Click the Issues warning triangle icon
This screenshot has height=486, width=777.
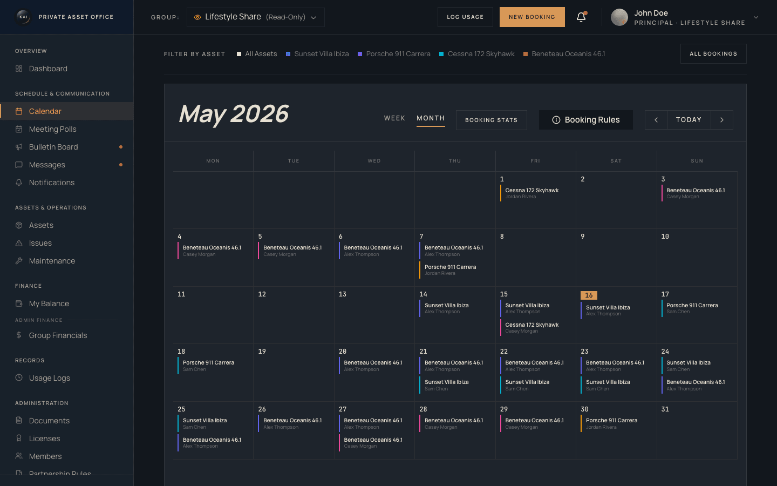pyautogui.click(x=19, y=243)
